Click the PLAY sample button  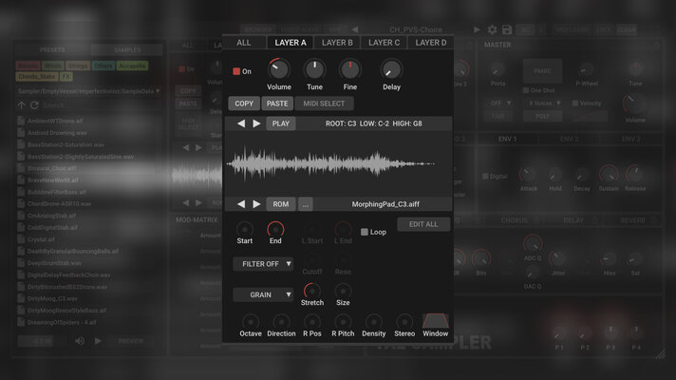(281, 123)
